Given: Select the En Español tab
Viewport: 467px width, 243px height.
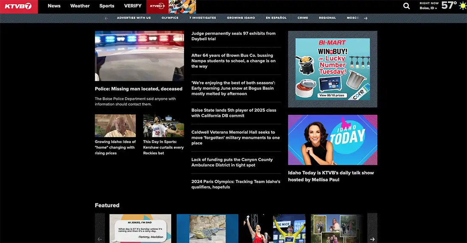Looking at the screenshot, I should pyautogui.click(x=276, y=18).
